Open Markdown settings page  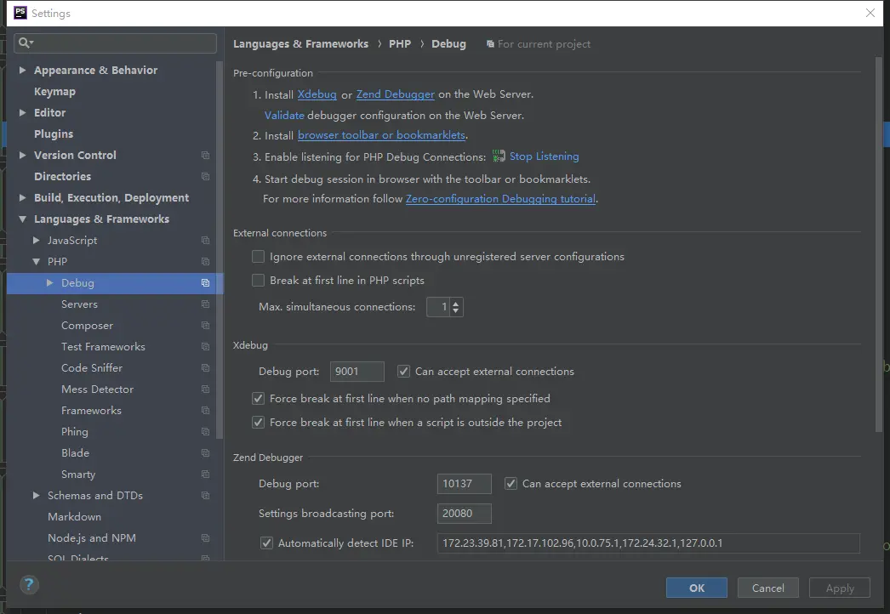(x=74, y=517)
